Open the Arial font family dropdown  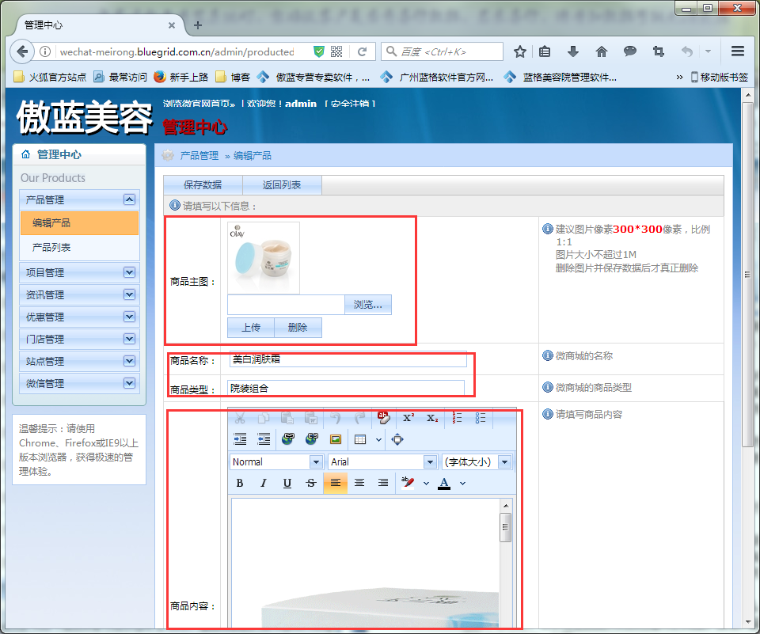tap(382, 461)
